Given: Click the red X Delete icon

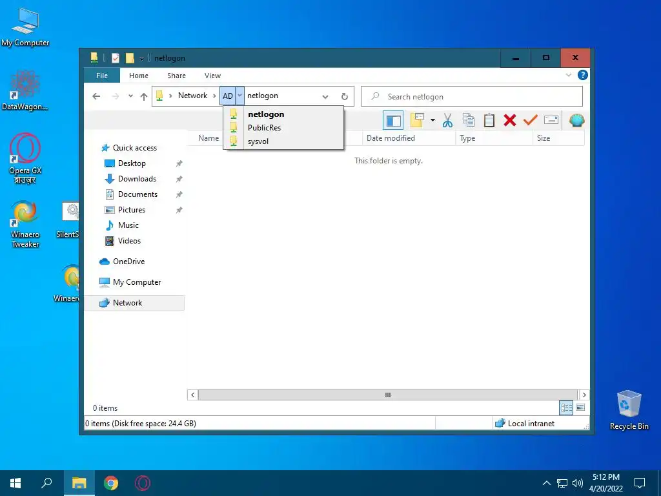Looking at the screenshot, I should tap(510, 121).
